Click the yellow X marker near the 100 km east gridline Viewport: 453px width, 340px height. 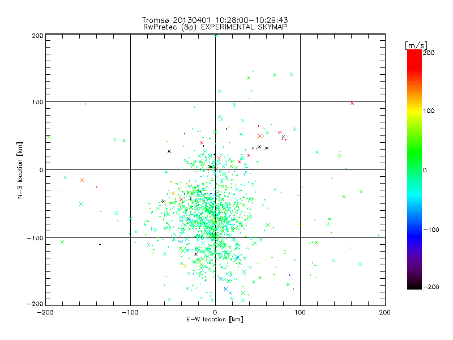coord(299,224)
